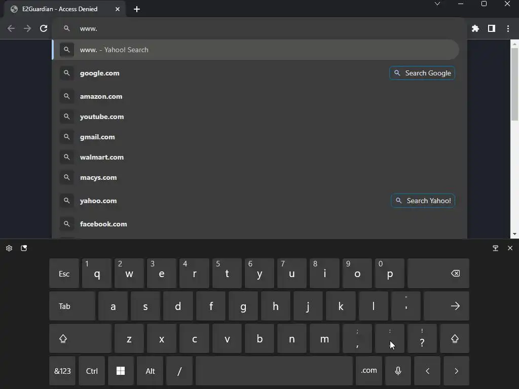Tap the q key
This screenshot has height=389, width=519.
(x=97, y=273)
